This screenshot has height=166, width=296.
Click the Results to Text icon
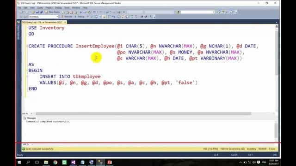[x=119, y=17]
